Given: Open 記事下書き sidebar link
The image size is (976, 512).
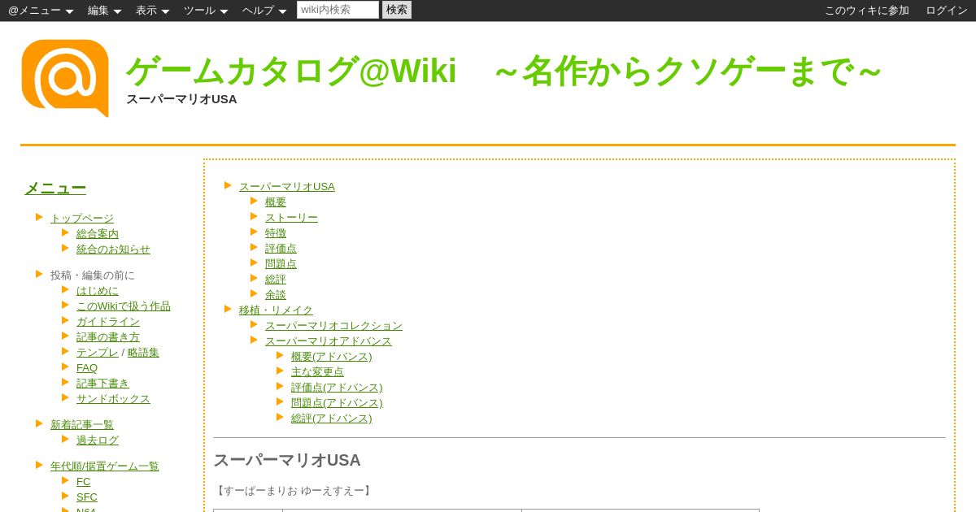Looking at the screenshot, I should tap(102, 383).
